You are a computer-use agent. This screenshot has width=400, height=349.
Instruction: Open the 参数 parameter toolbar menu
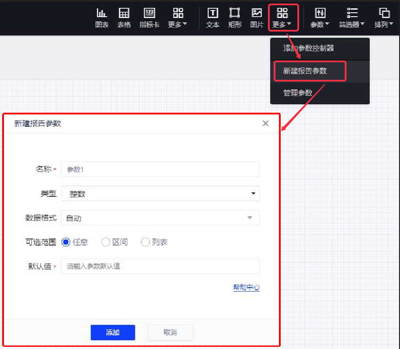coord(320,18)
